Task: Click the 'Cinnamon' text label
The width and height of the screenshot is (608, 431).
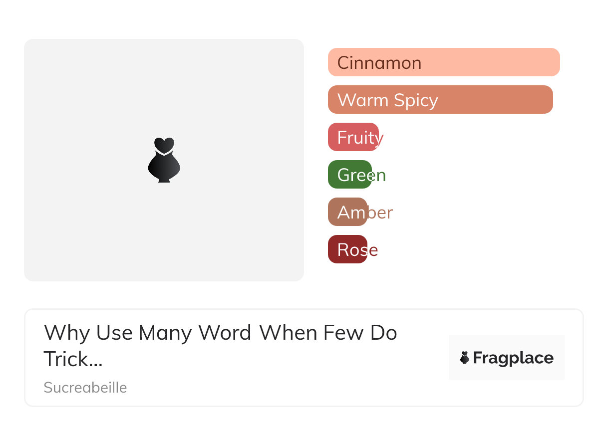Action: (379, 63)
